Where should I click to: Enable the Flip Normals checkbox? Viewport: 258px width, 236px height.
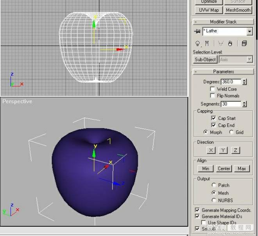tap(212, 96)
